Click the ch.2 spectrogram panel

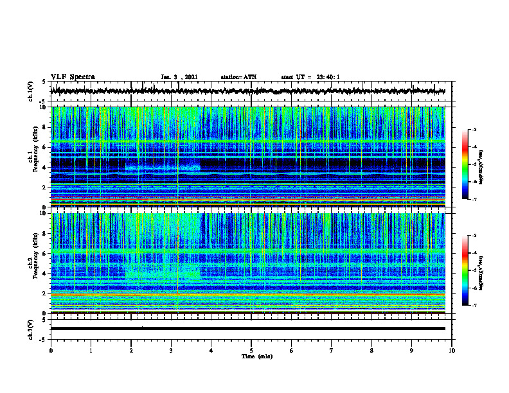251,263
